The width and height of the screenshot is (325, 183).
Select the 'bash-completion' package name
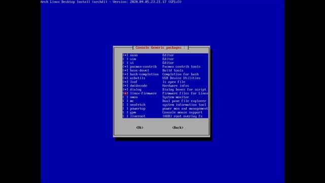144,74
